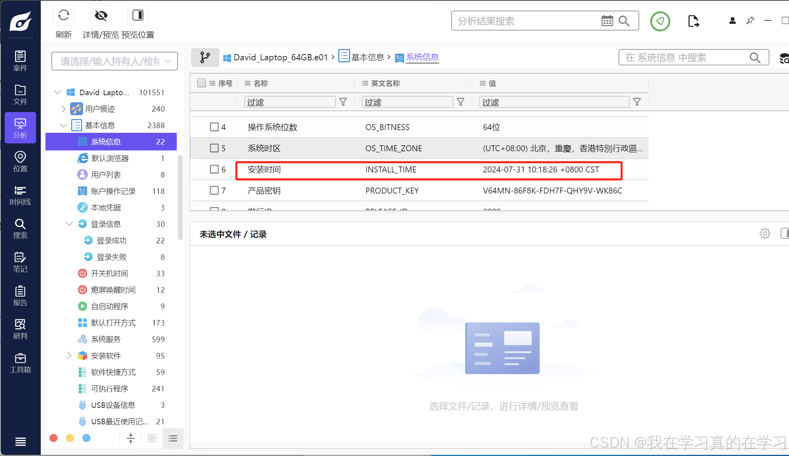Click the 分析结果搜索 input field
This screenshot has width=789, height=456.
[x=525, y=21]
